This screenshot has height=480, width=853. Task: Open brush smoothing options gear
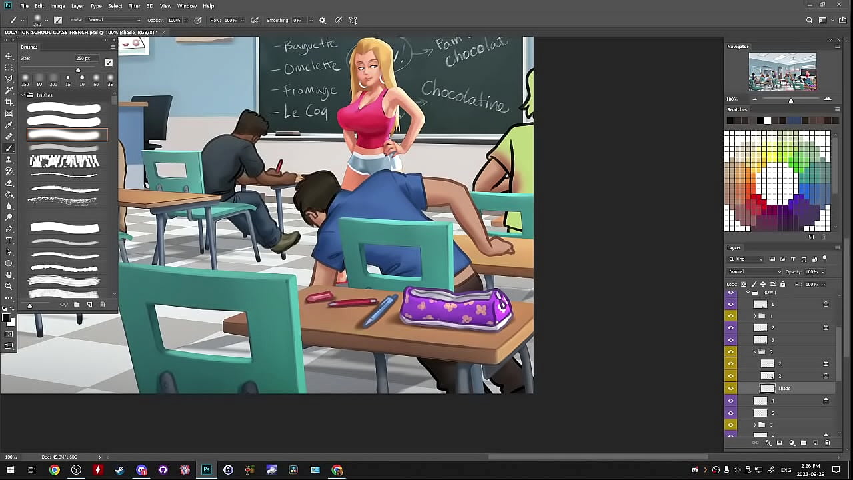click(323, 20)
